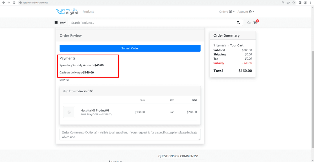
Task: Click the share page icon
Action: 288,3
